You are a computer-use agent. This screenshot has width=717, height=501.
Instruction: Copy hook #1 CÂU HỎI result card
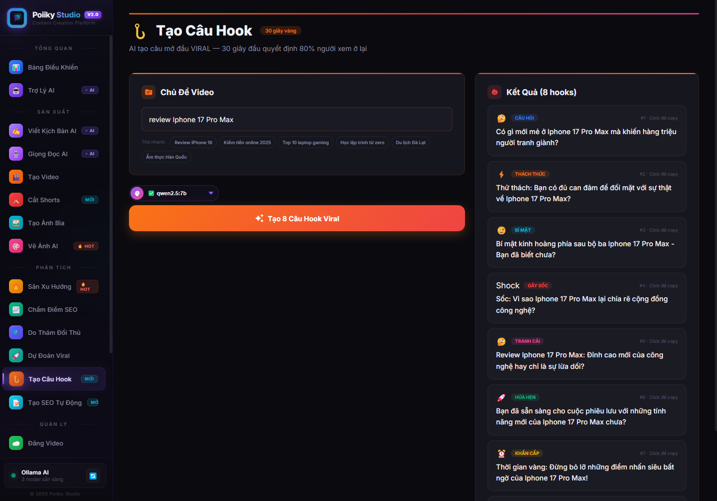tap(586, 131)
